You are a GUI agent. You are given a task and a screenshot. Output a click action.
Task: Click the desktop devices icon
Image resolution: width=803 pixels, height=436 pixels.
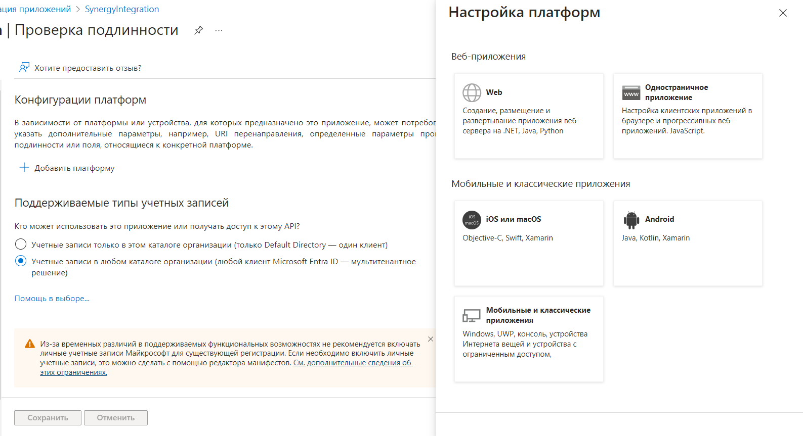472,316
